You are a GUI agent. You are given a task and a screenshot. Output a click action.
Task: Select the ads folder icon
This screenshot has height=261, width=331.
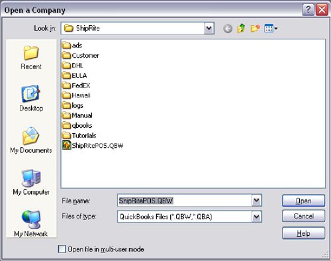coord(66,45)
